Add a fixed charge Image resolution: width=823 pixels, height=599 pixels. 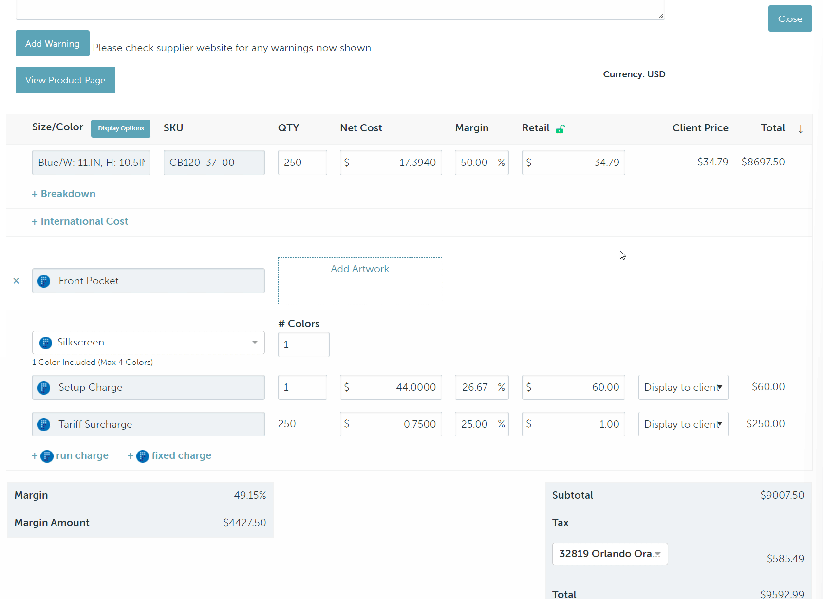[169, 456]
